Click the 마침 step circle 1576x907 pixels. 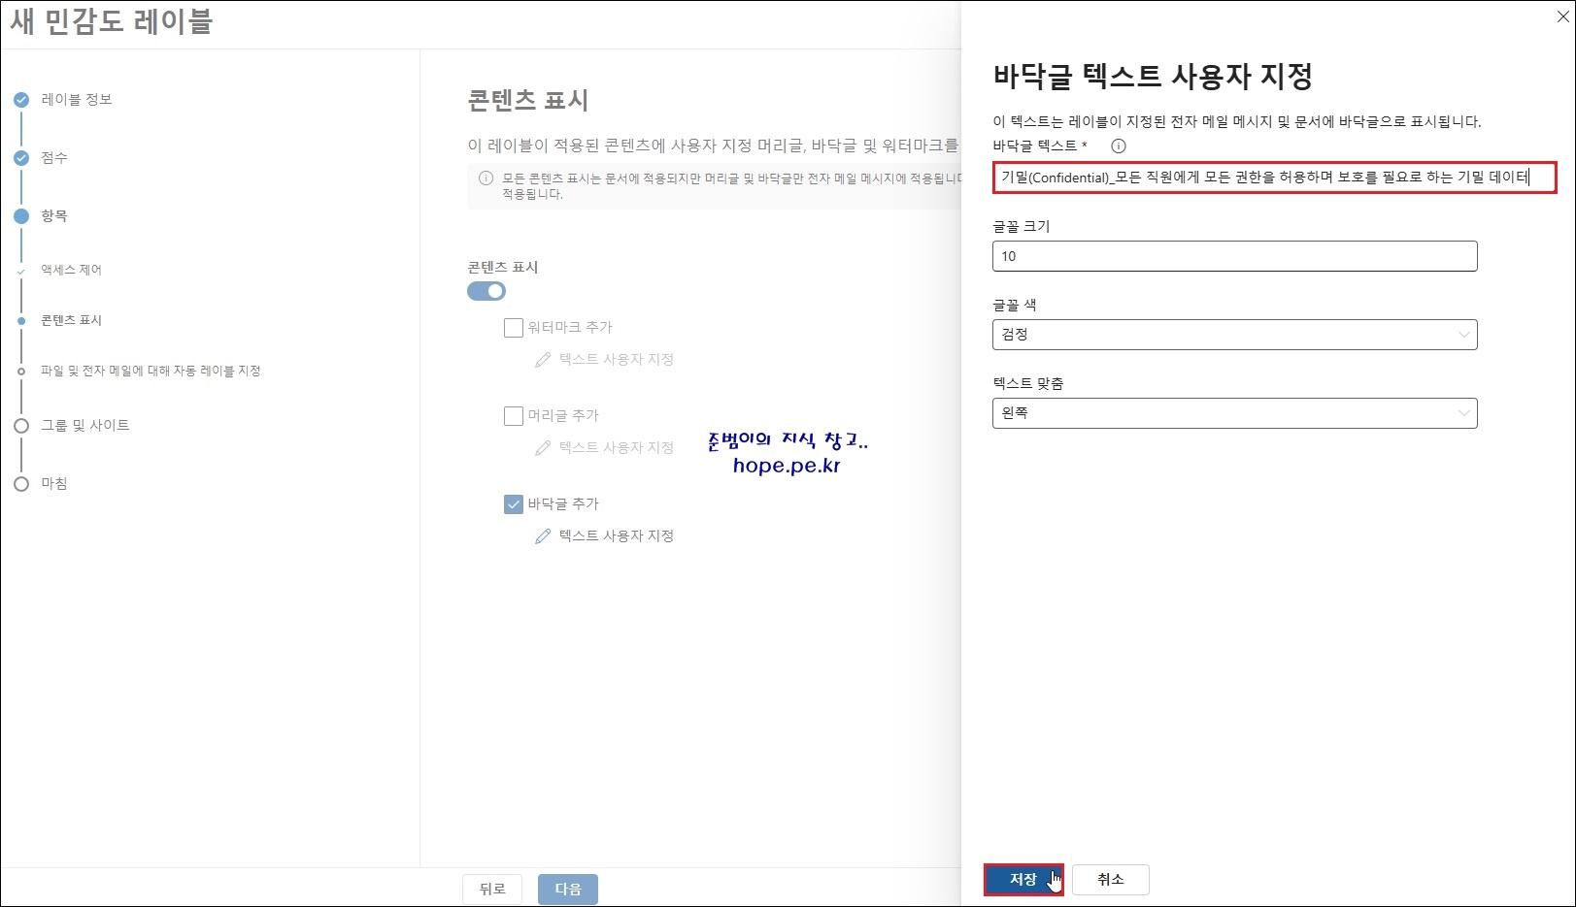click(x=21, y=484)
